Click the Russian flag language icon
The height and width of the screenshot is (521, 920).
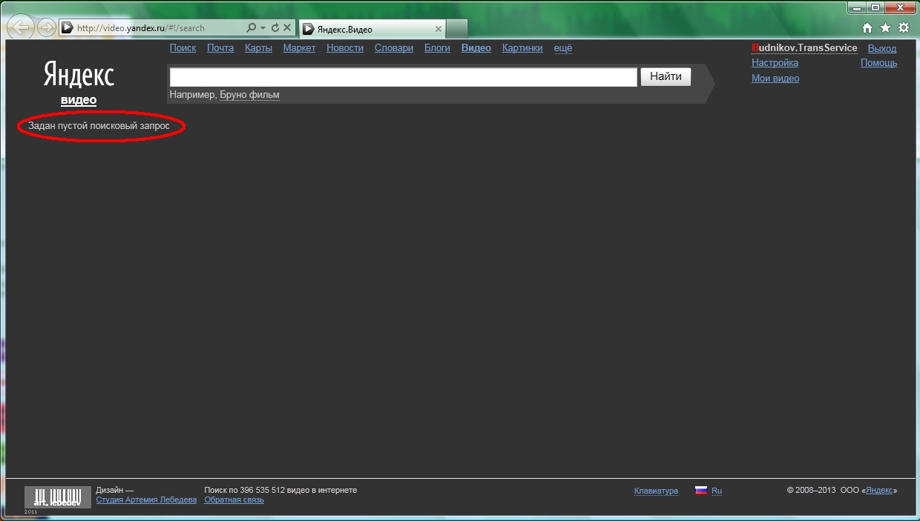[x=701, y=490]
